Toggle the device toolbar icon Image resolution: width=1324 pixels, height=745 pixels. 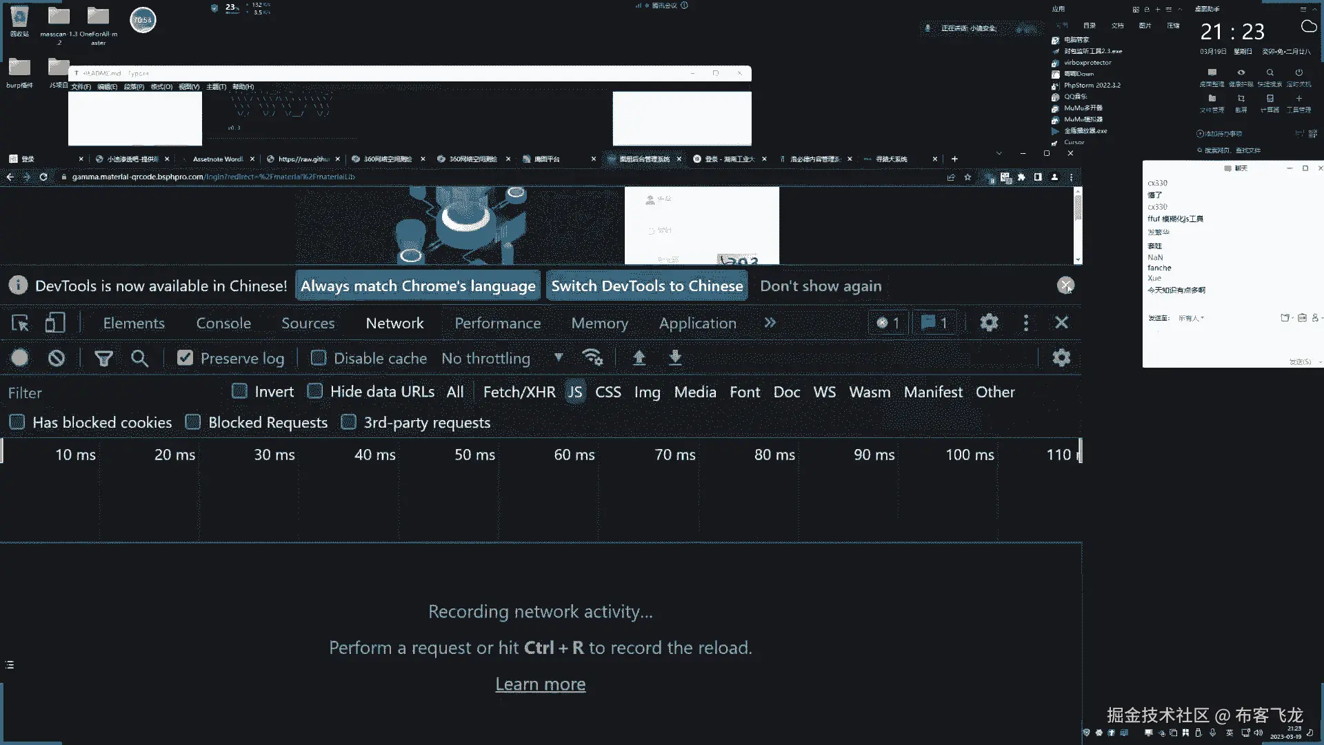pyautogui.click(x=55, y=323)
